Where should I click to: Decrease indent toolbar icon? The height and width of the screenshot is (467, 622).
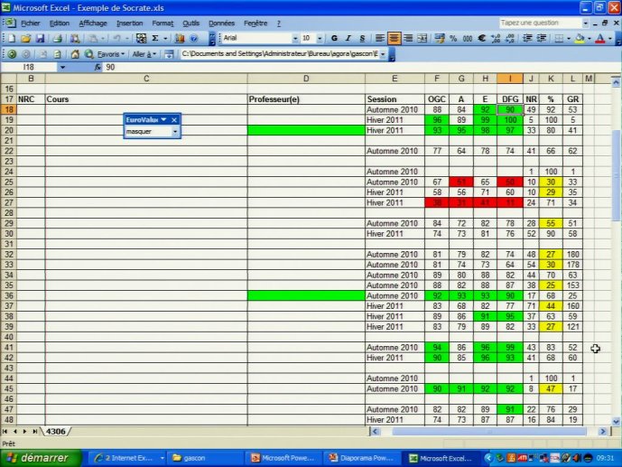click(527, 38)
